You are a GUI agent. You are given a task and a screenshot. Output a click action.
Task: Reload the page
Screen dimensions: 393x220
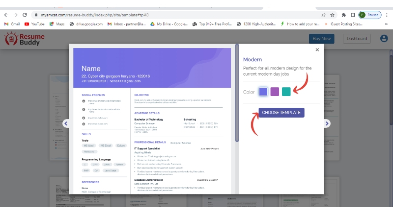click(x=25, y=15)
